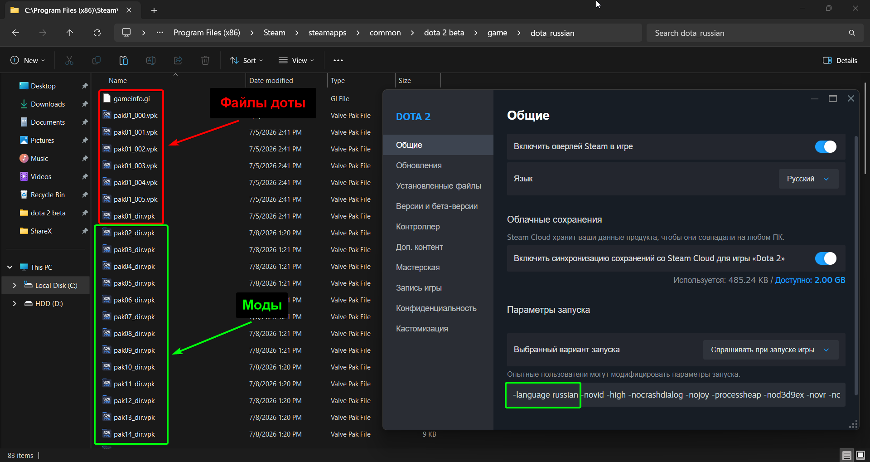Click the Copy icon in toolbar
870x462 pixels.
tap(97, 60)
